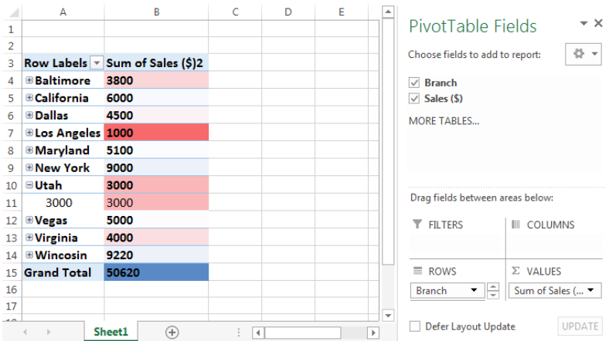609x341 pixels.
Task: Click the MORE TABLES... link
Action: (x=444, y=121)
